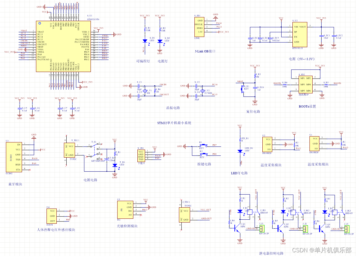The width and height of the screenshot is (356, 256).
Task: Click the '光敏检测模块' label
Action: tap(127, 226)
